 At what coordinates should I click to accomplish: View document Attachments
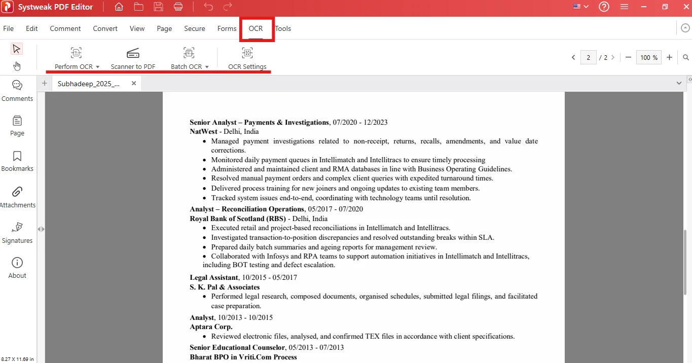point(17,197)
